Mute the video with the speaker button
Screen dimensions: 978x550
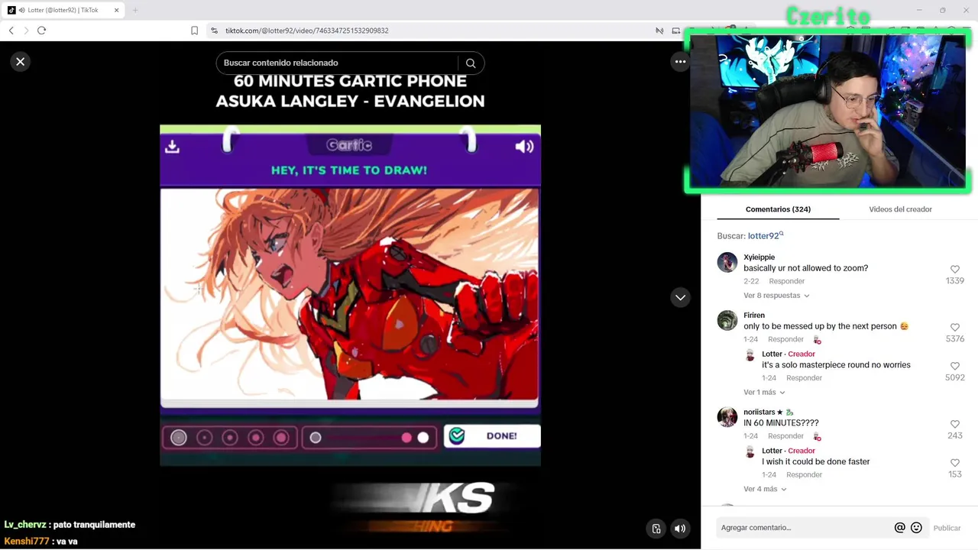[x=680, y=528]
